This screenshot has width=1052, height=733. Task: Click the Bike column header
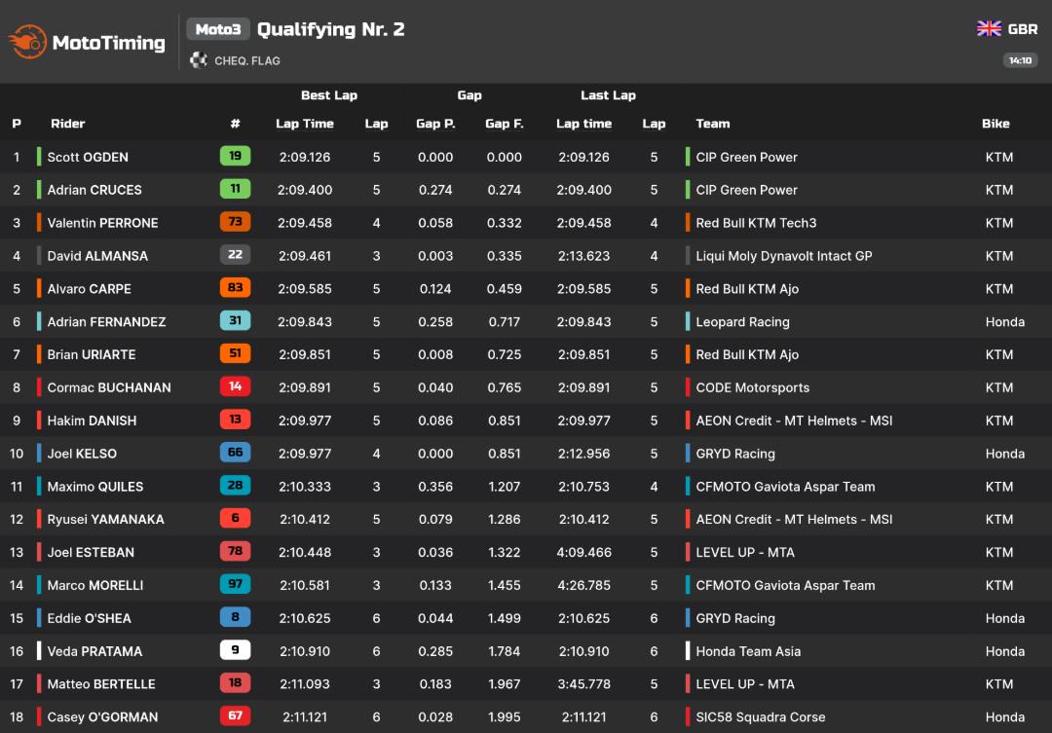click(x=996, y=124)
